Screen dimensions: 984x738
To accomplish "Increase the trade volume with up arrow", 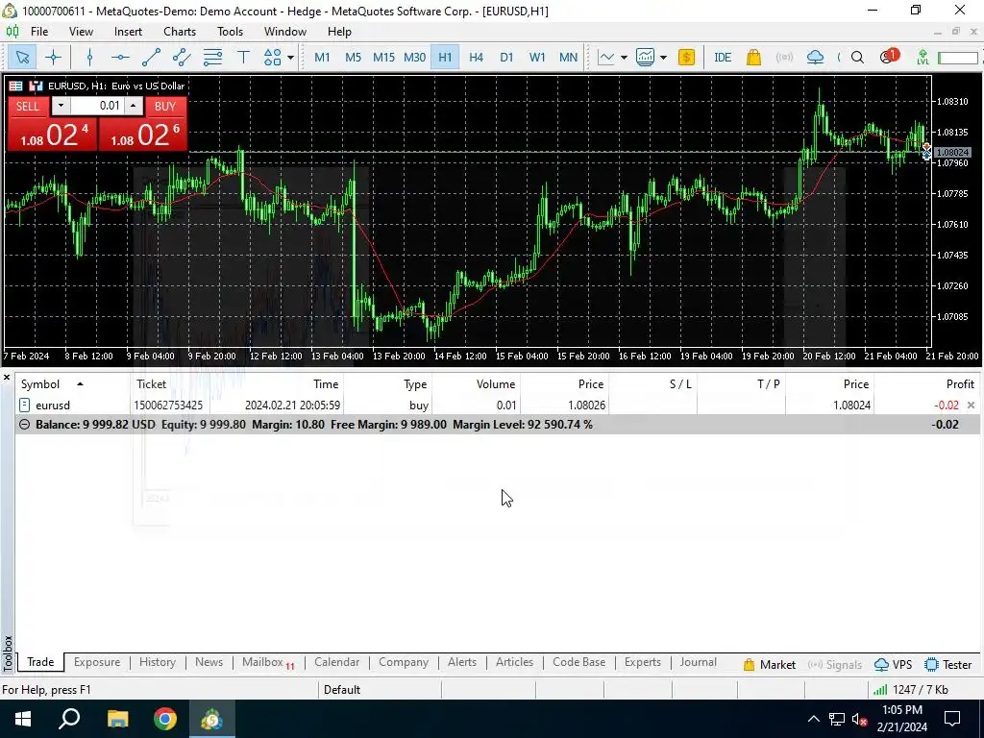I will 133,106.
